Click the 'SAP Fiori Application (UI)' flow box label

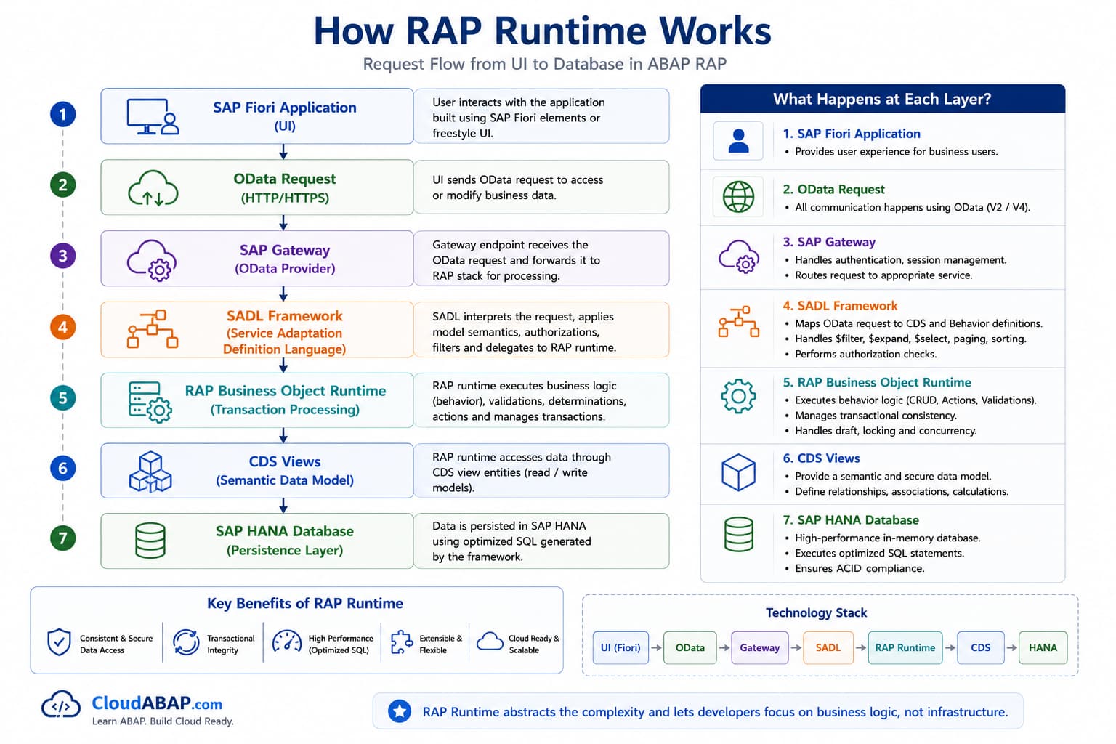coord(285,116)
